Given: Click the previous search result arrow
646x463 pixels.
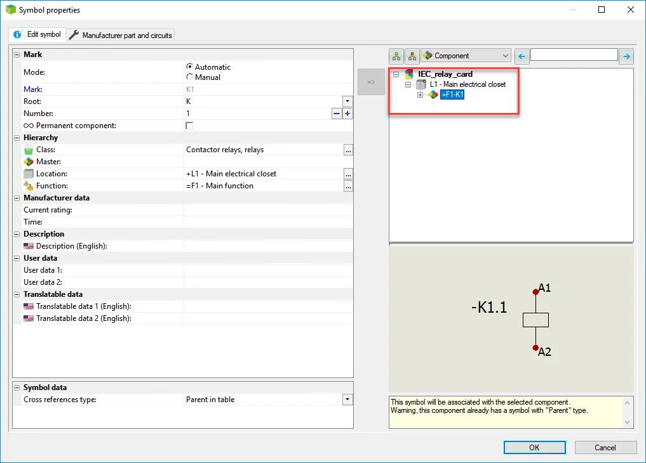Looking at the screenshot, I should click(522, 56).
